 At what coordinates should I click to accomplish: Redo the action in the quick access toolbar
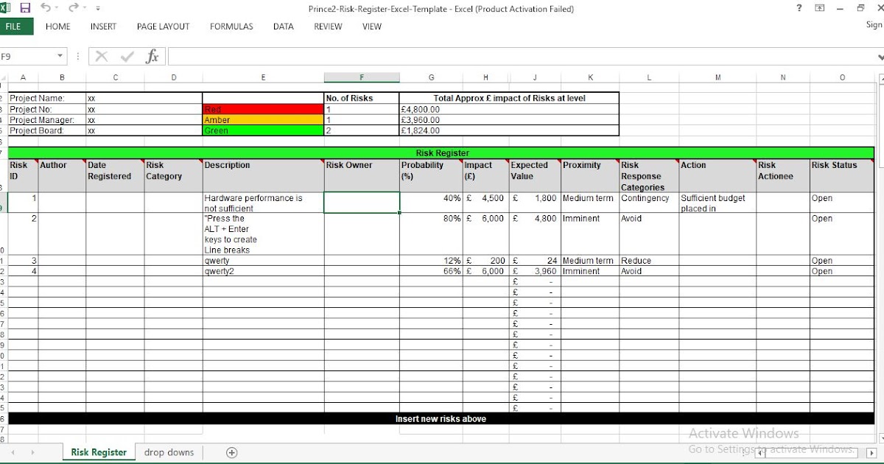click(x=73, y=8)
